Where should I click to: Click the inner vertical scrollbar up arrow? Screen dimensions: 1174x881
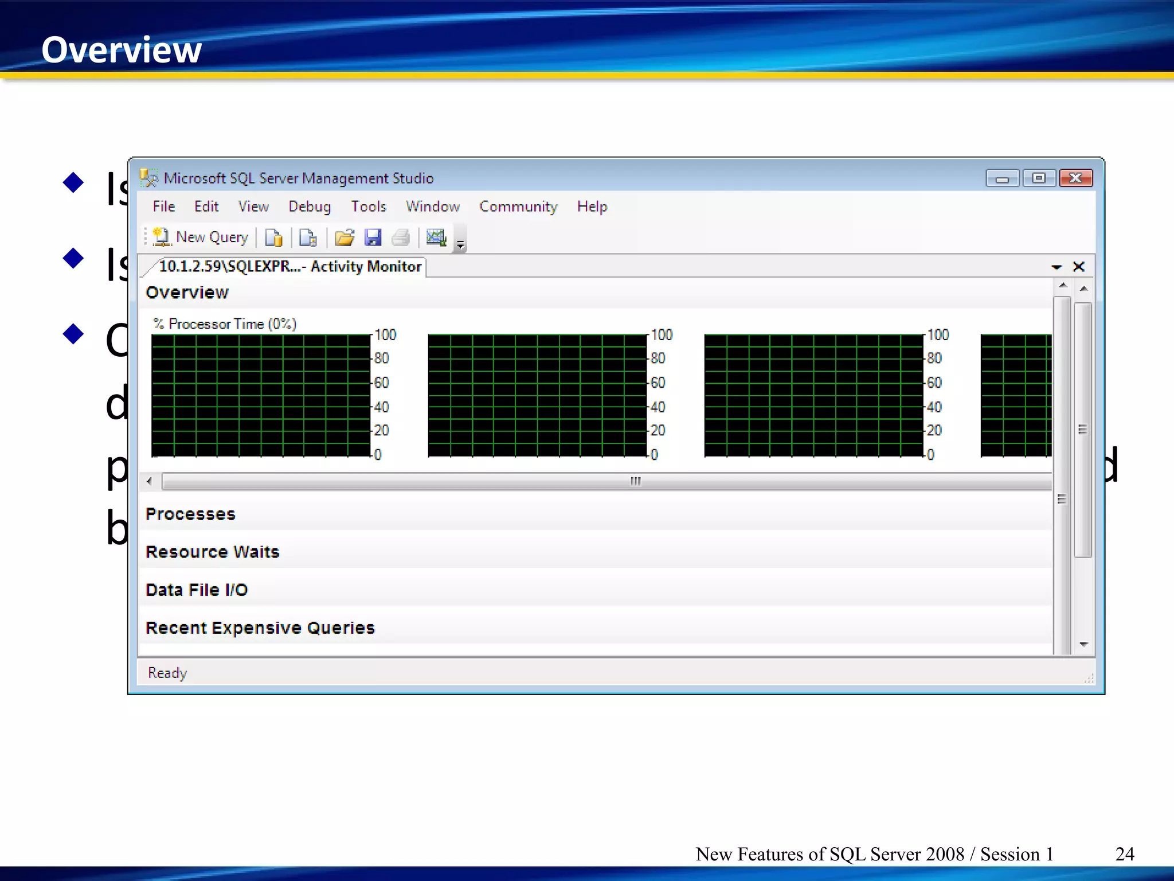click(x=1062, y=286)
